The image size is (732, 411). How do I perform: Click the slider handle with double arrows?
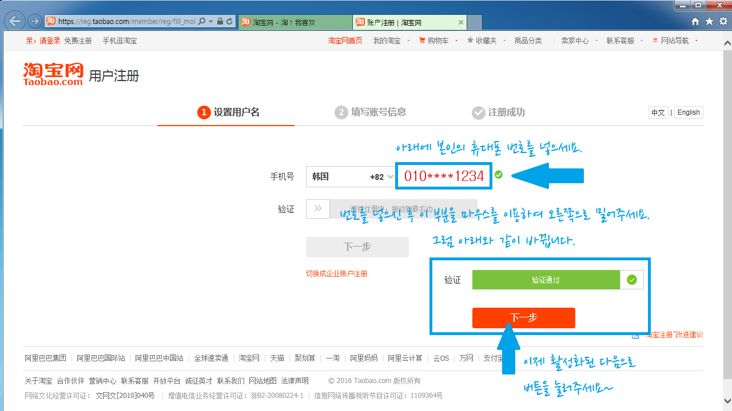coord(318,208)
